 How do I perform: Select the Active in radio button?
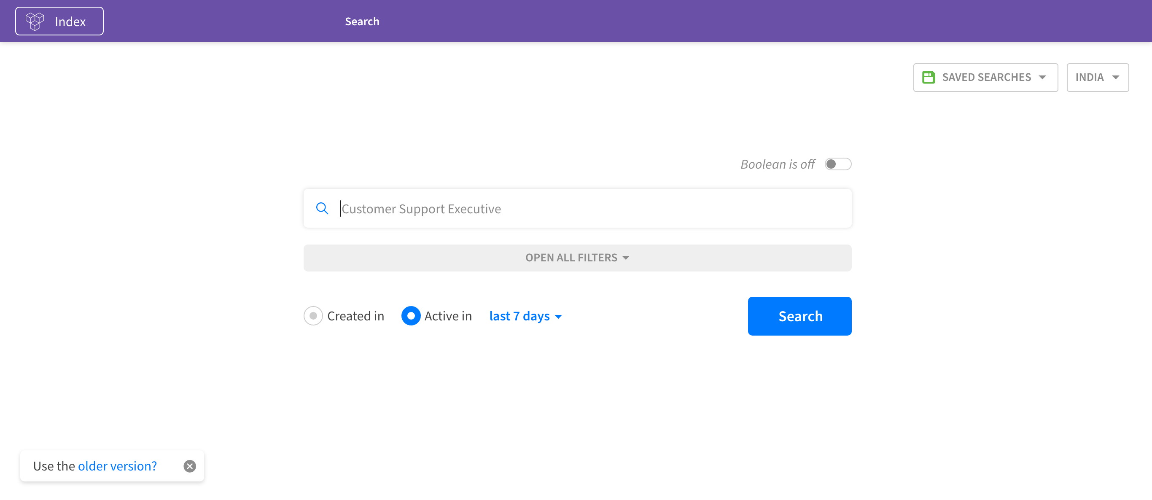click(411, 316)
